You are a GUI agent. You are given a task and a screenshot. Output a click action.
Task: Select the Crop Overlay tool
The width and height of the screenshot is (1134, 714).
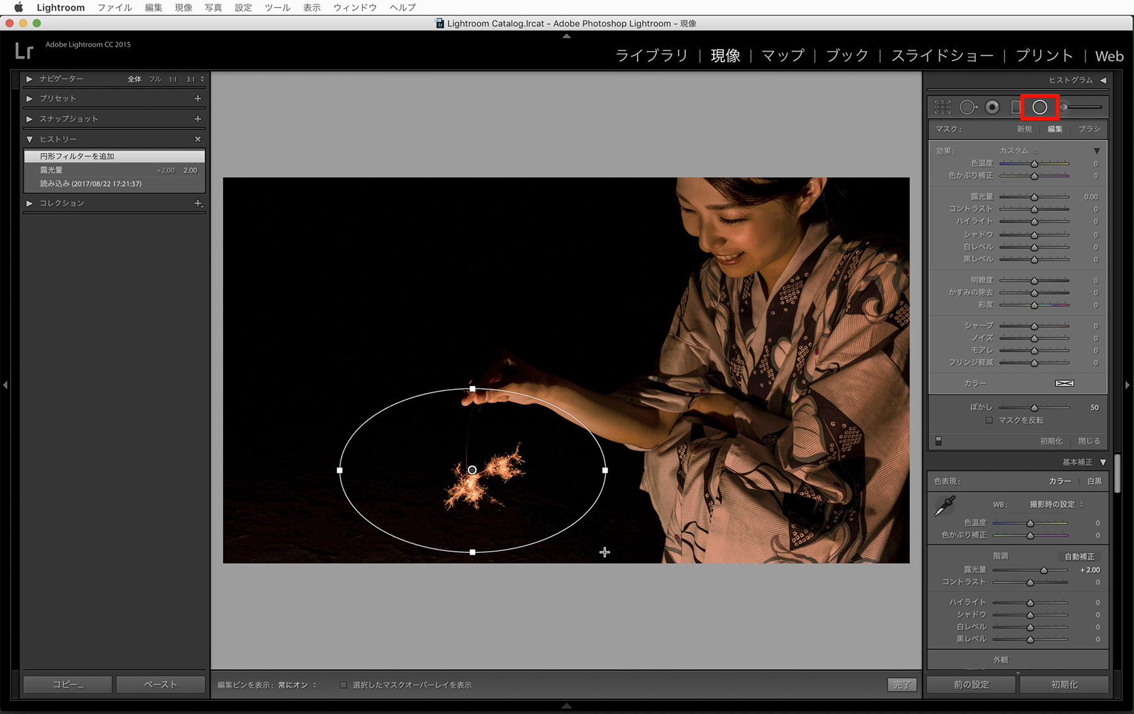pyautogui.click(x=942, y=107)
